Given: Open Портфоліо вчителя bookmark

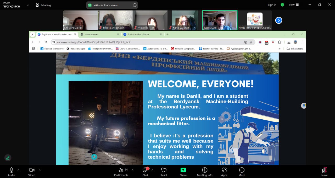Looking at the screenshot, I should pyautogui.click(x=100, y=49).
